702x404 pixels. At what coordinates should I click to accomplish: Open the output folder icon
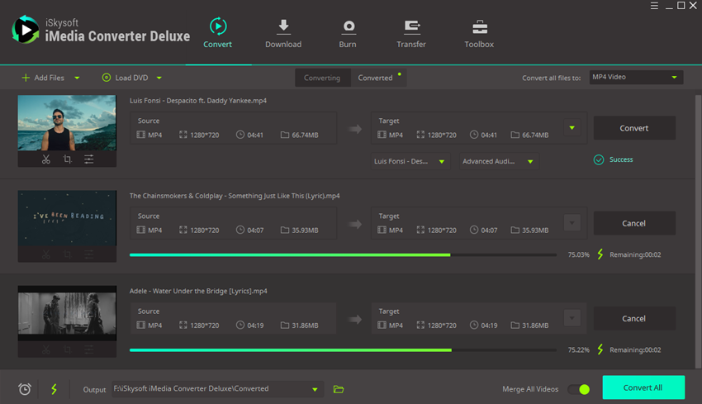[x=339, y=389]
